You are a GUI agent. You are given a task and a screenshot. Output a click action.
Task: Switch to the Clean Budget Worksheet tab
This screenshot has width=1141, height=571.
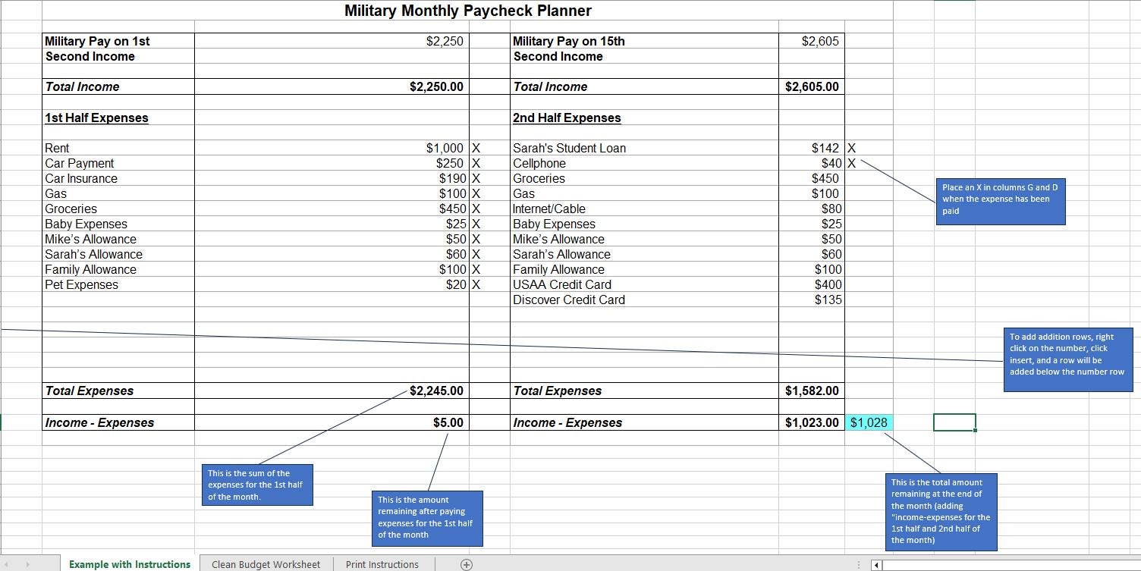pos(266,564)
